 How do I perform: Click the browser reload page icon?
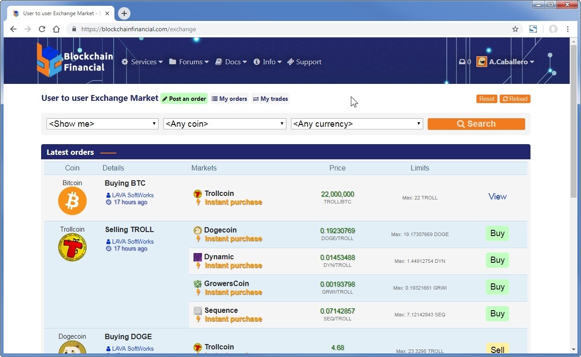tap(42, 29)
